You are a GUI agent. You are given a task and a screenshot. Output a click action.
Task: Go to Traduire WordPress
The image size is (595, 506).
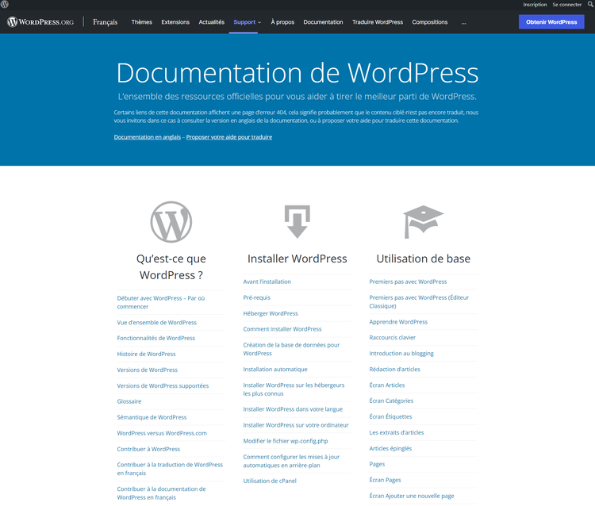(x=378, y=22)
